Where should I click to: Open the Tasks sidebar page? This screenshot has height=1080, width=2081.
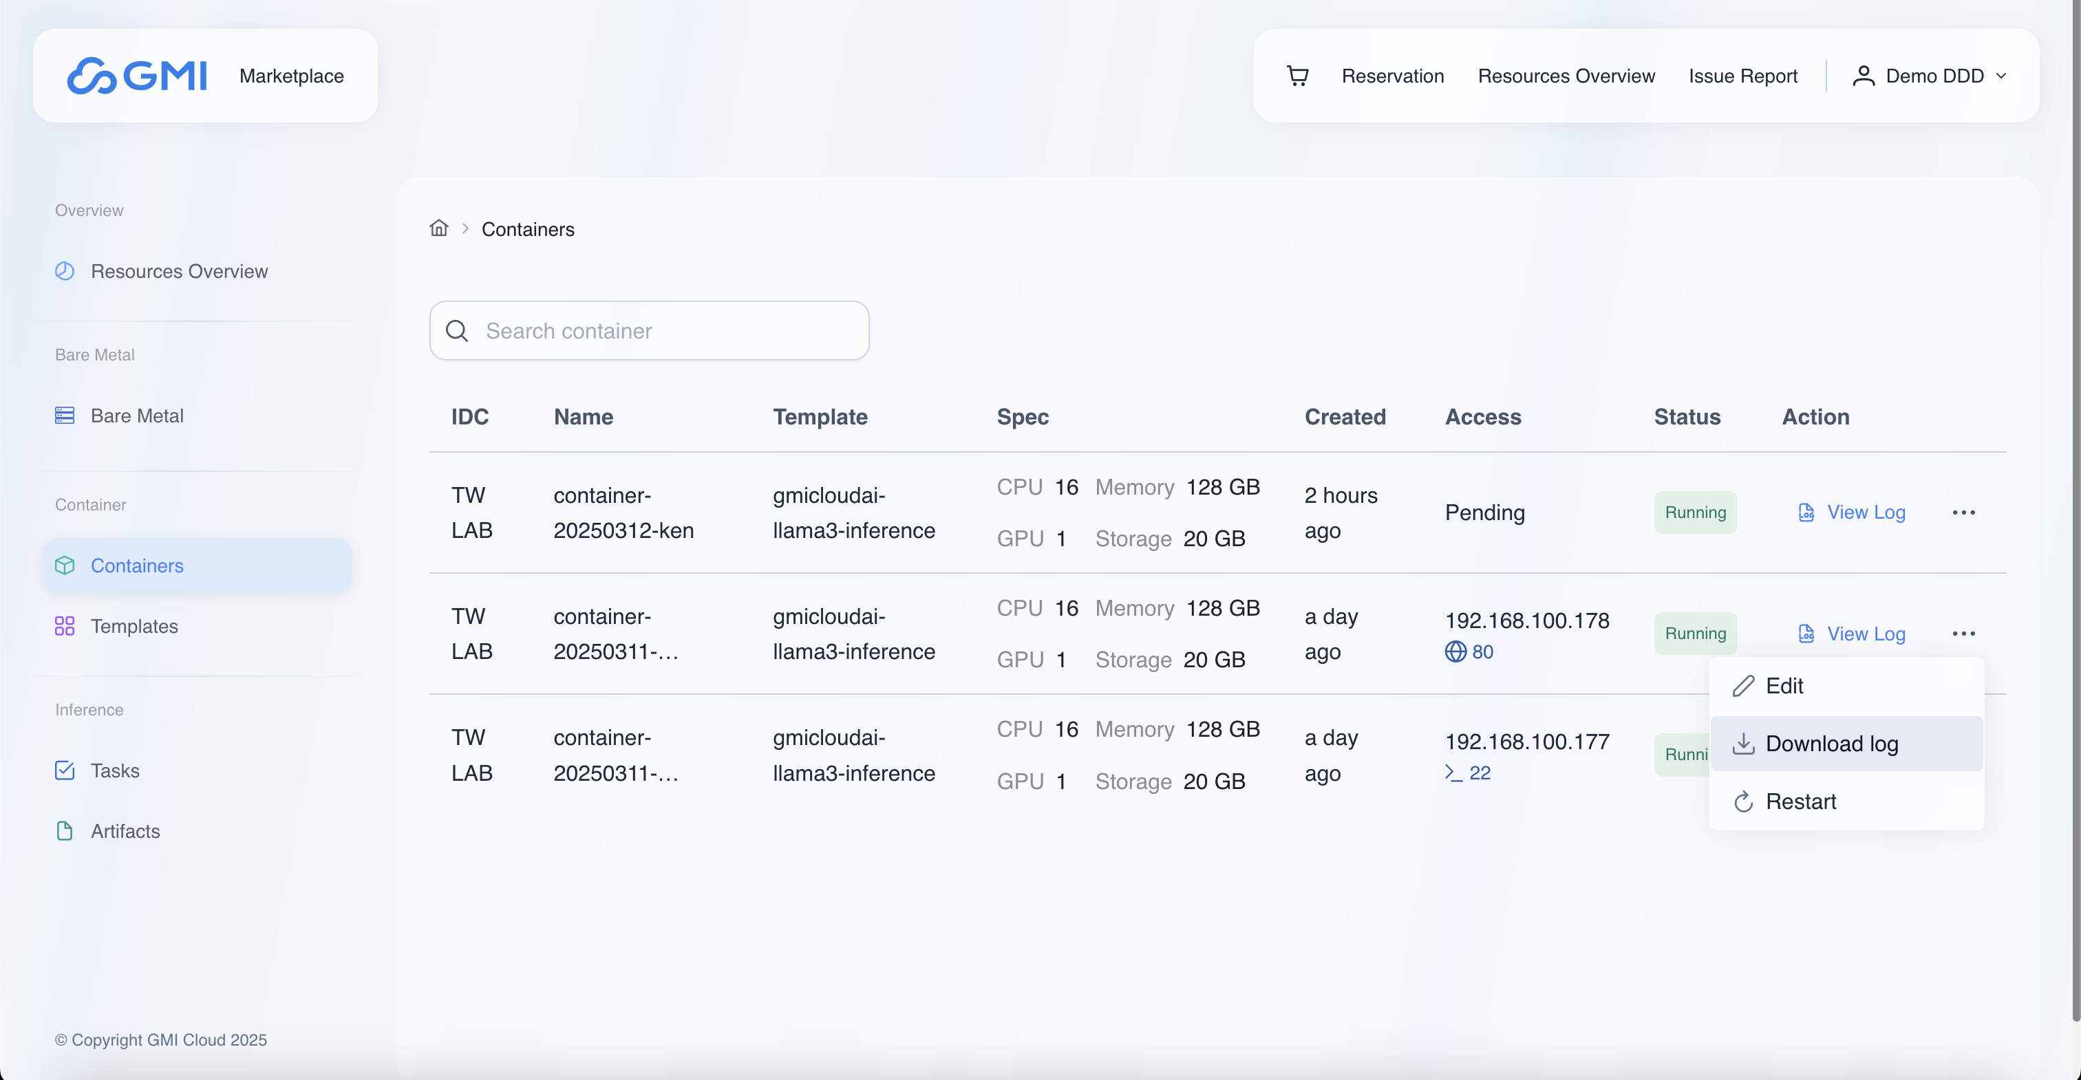click(x=198, y=770)
